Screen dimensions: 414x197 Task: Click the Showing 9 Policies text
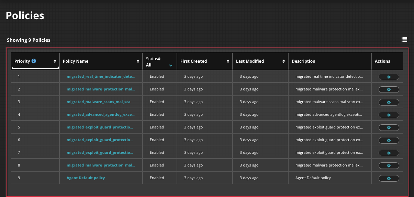coord(29,40)
